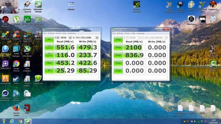Open the NVIDIA GeForce Experience desktop icon
This screenshot has width=221, height=124.
[x=137, y=7]
